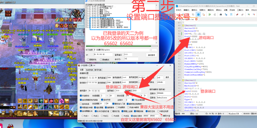Click the 账号库端口 field showing 3306

(x=109, y=77)
